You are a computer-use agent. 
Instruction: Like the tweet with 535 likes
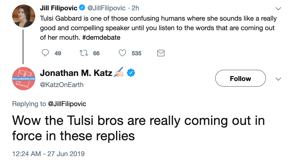tap(123, 53)
